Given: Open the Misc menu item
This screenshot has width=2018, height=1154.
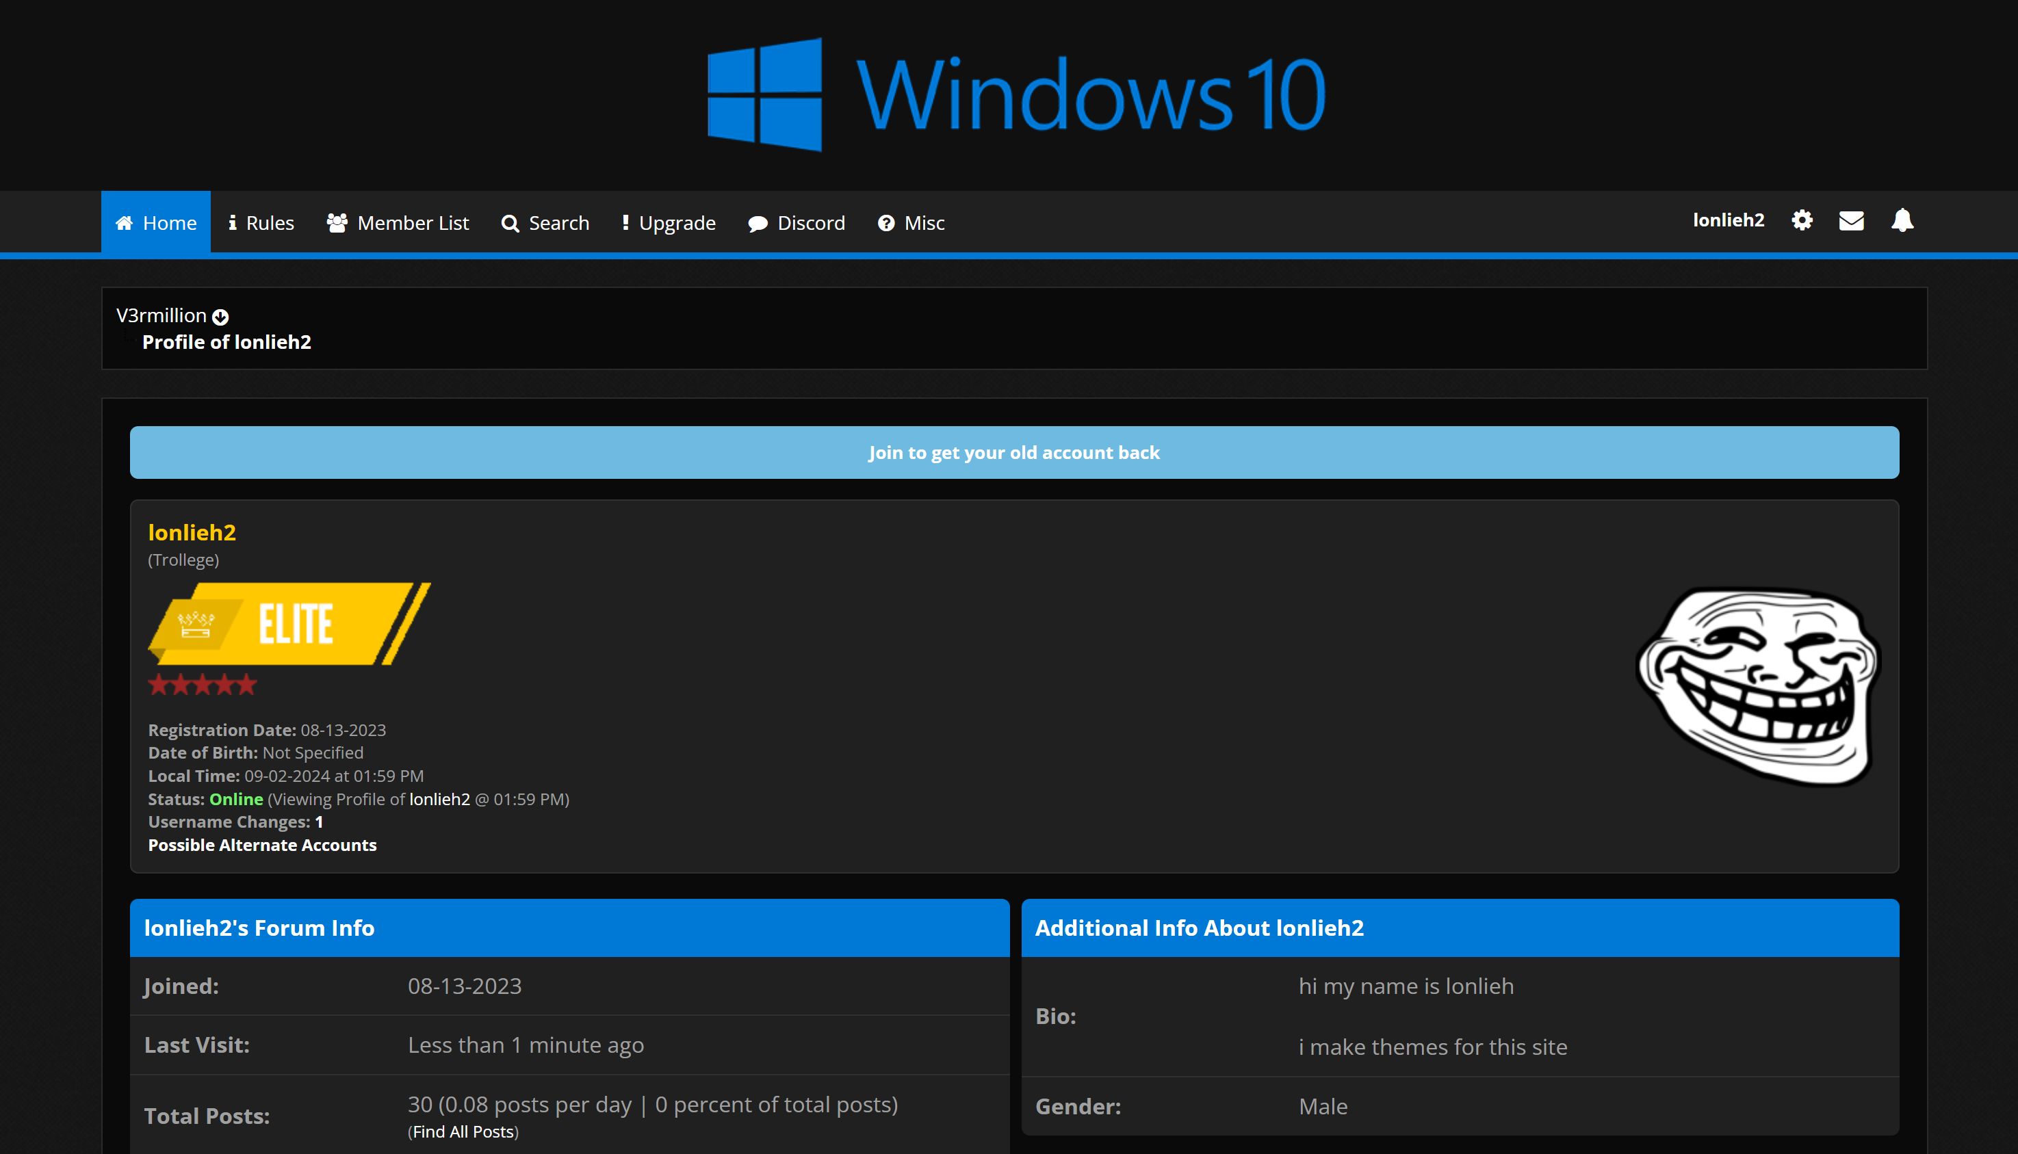Looking at the screenshot, I should (911, 223).
